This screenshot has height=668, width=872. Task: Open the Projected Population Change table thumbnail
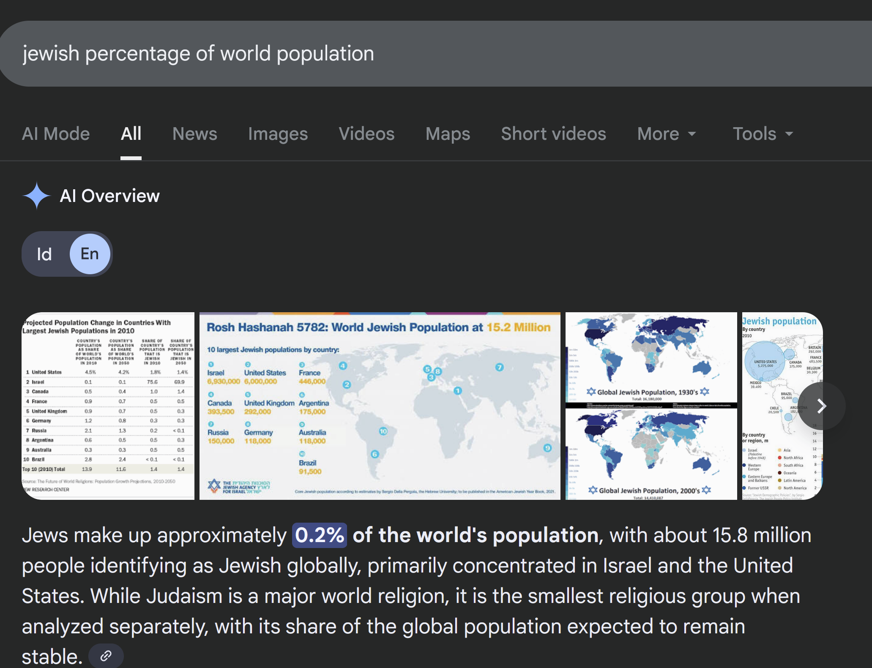108,406
